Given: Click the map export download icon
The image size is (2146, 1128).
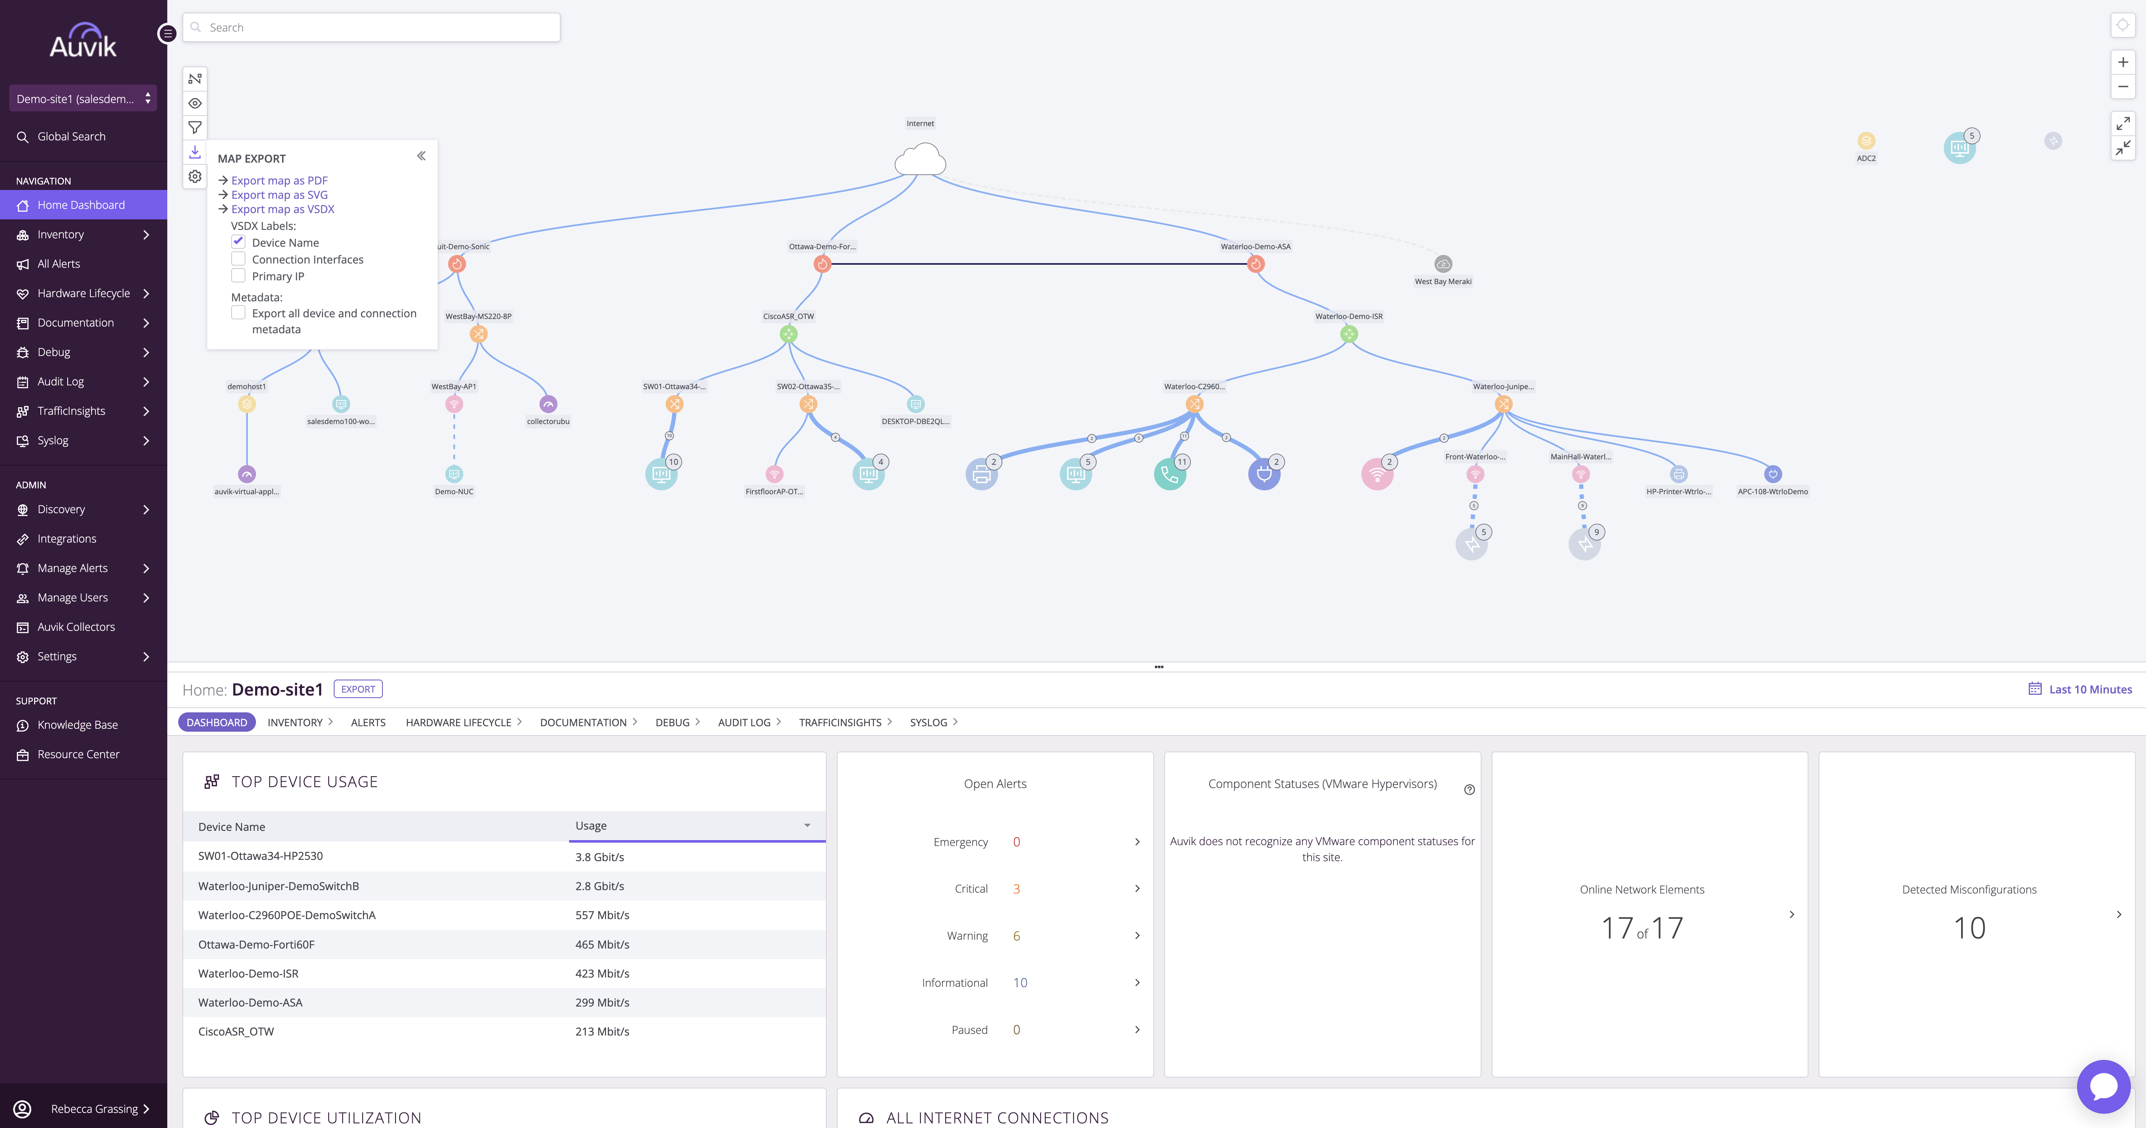Looking at the screenshot, I should pos(195,152).
